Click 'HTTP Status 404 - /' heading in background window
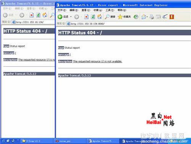 point(25,31)
